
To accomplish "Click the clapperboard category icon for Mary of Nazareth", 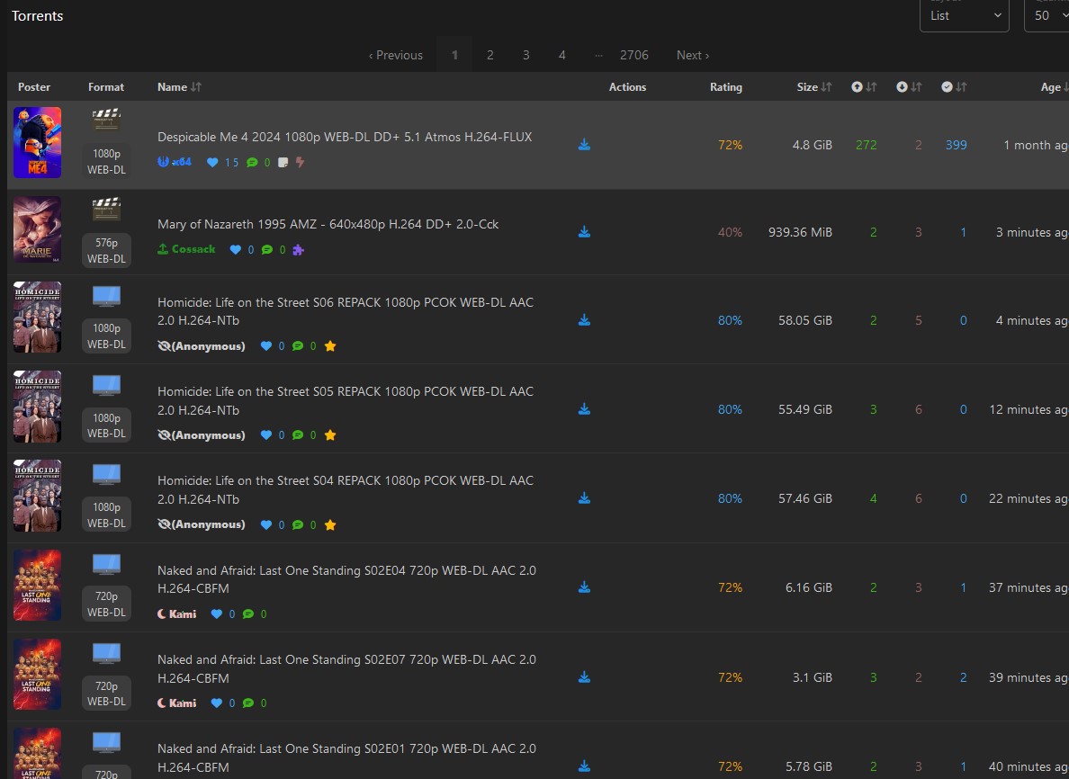I will [106, 210].
